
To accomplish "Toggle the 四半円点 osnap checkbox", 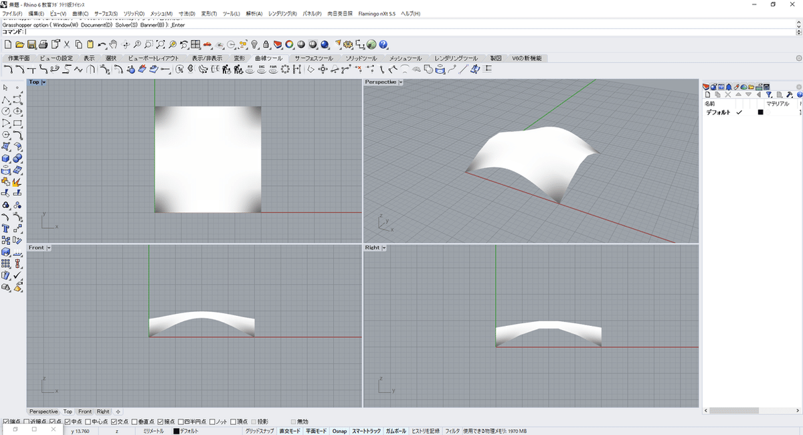I will click(x=180, y=422).
